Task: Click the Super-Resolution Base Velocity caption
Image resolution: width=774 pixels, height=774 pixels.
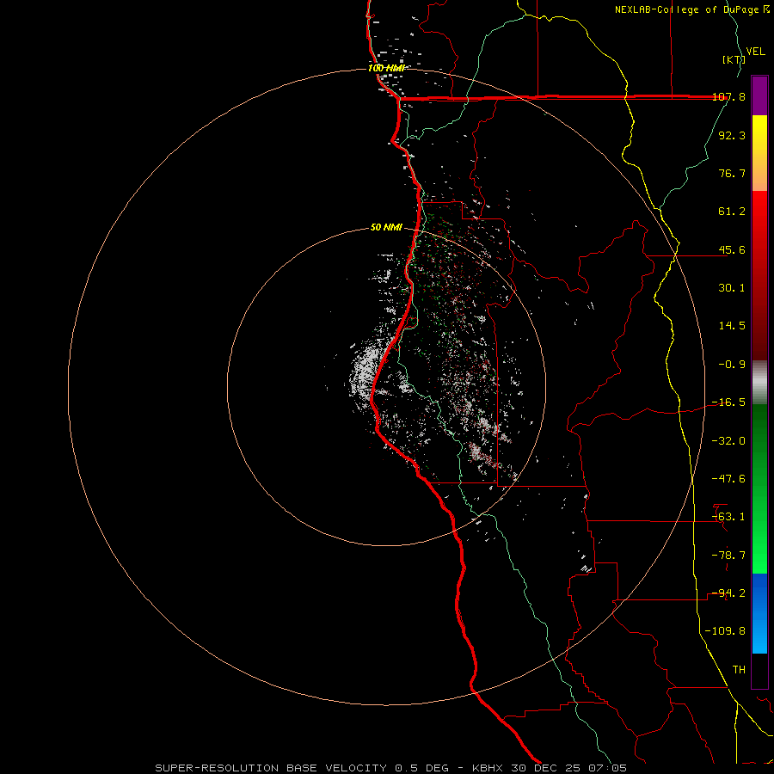Action: (x=391, y=768)
